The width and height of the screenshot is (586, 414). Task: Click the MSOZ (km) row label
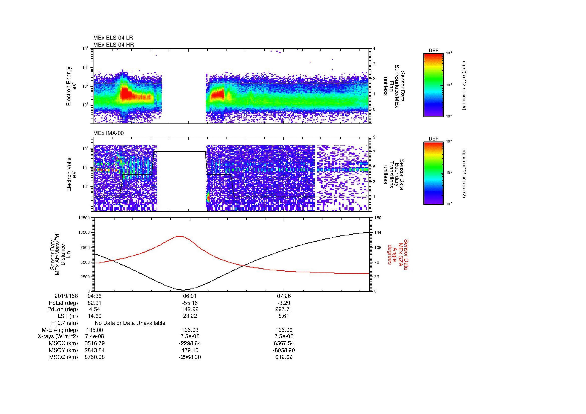pyautogui.click(x=63, y=357)
